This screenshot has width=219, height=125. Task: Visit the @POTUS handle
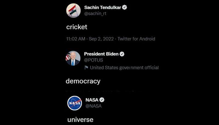(93, 60)
